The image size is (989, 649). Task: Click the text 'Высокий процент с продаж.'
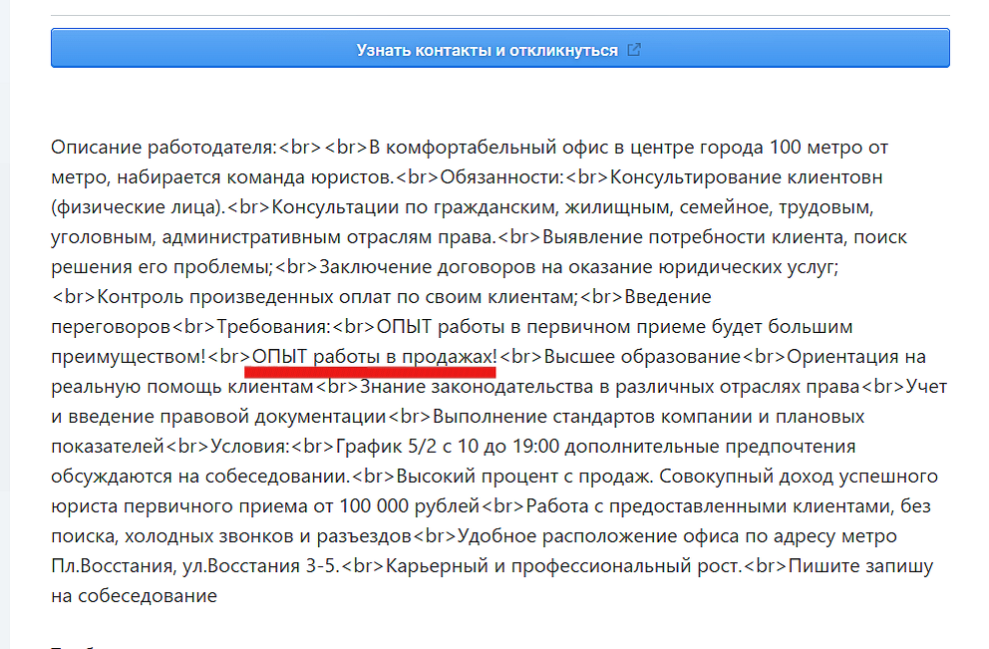524,476
